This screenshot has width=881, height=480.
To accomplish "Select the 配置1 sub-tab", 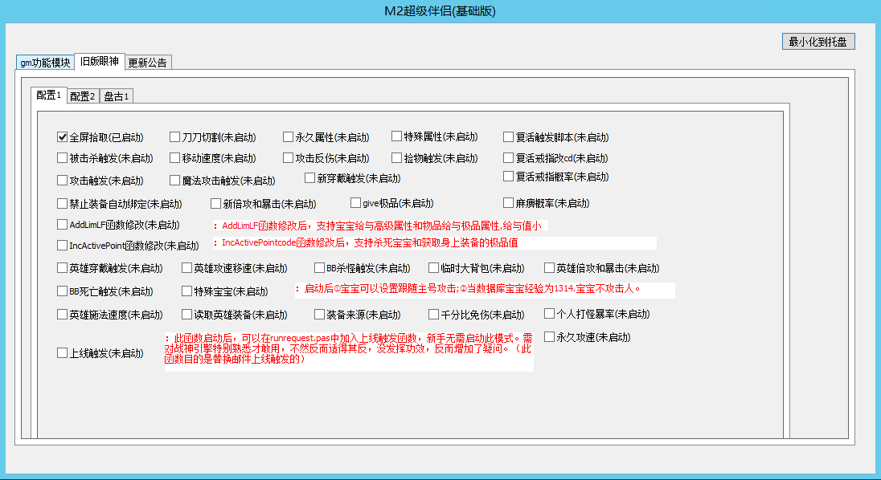I will pos(49,95).
